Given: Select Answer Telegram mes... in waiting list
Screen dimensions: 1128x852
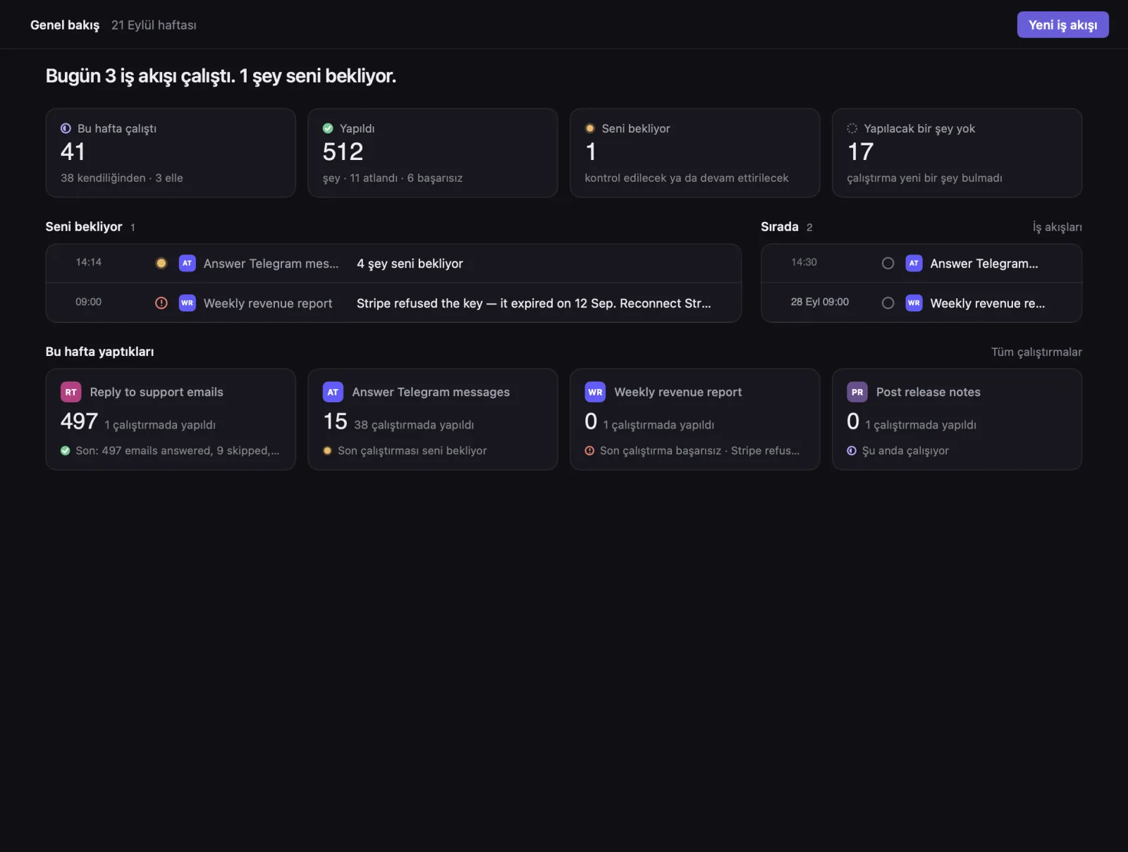Looking at the screenshot, I should [271, 264].
